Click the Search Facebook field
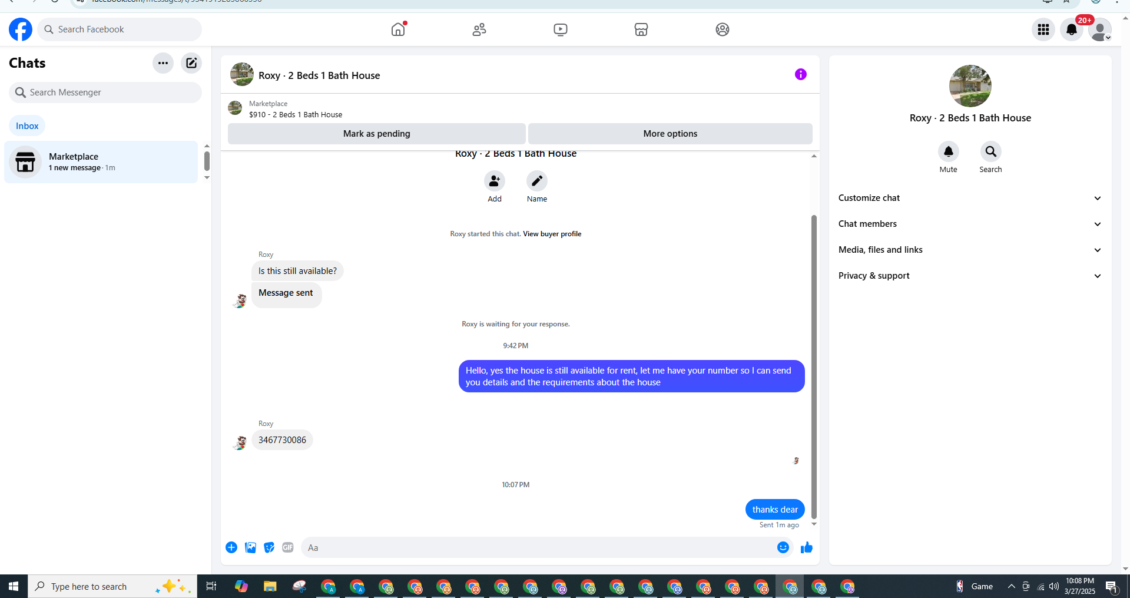Screen dimensions: 1130x598 click(x=120, y=29)
